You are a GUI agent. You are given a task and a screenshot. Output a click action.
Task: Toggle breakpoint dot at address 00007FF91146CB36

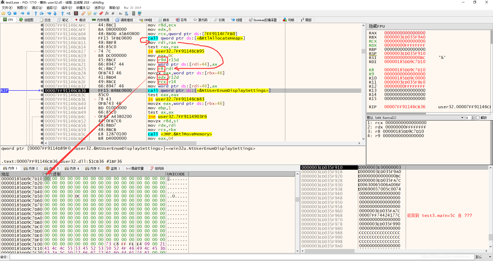coord(42,91)
